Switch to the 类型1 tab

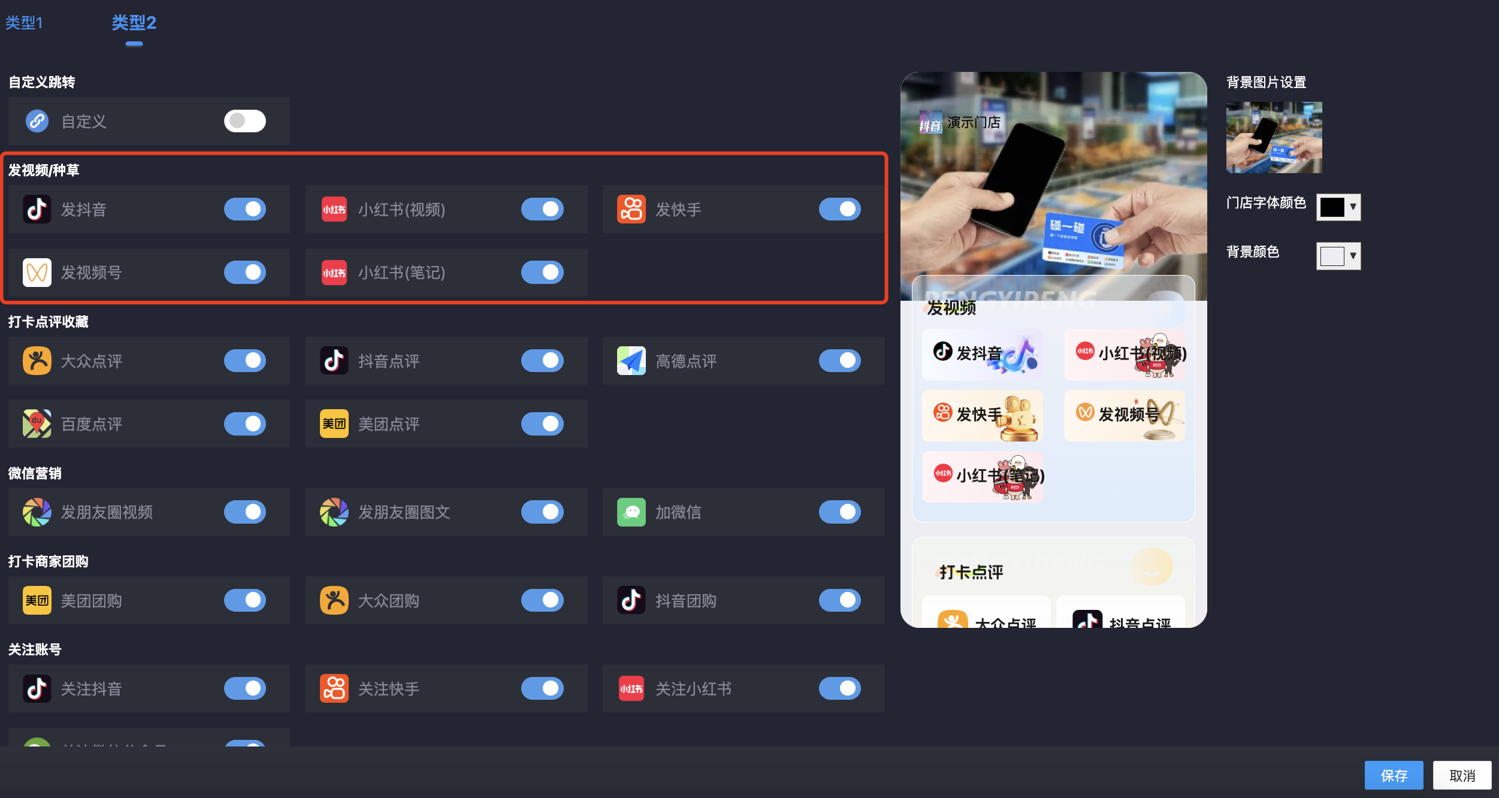pos(24,23)
